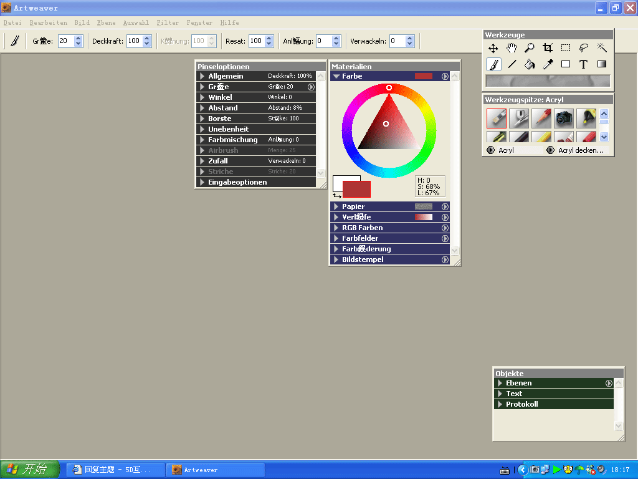Click the brush preset icon in options bar
This screenshot has height=479, width=638.
tap(15, 41)
